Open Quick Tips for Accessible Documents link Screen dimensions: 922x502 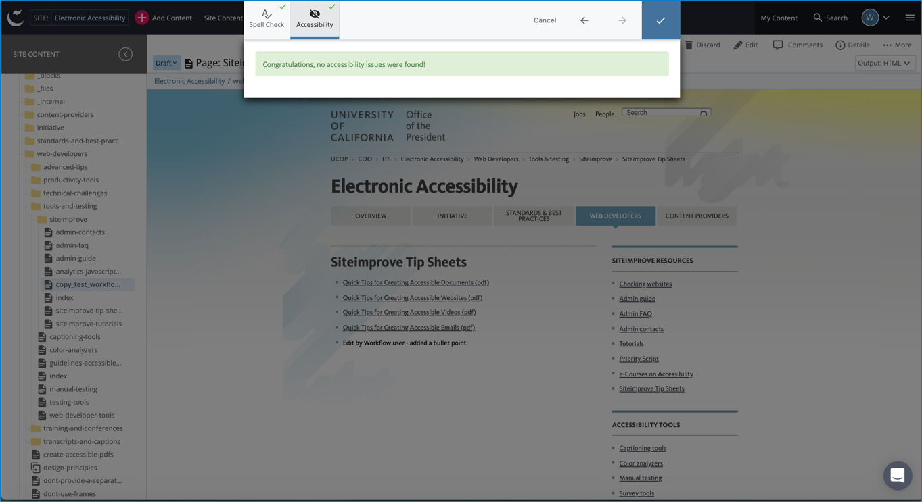415,282
